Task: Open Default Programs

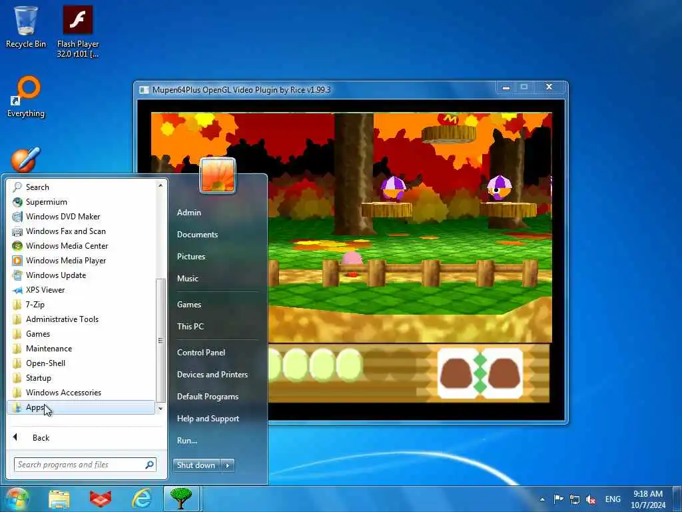Action: 208,397
